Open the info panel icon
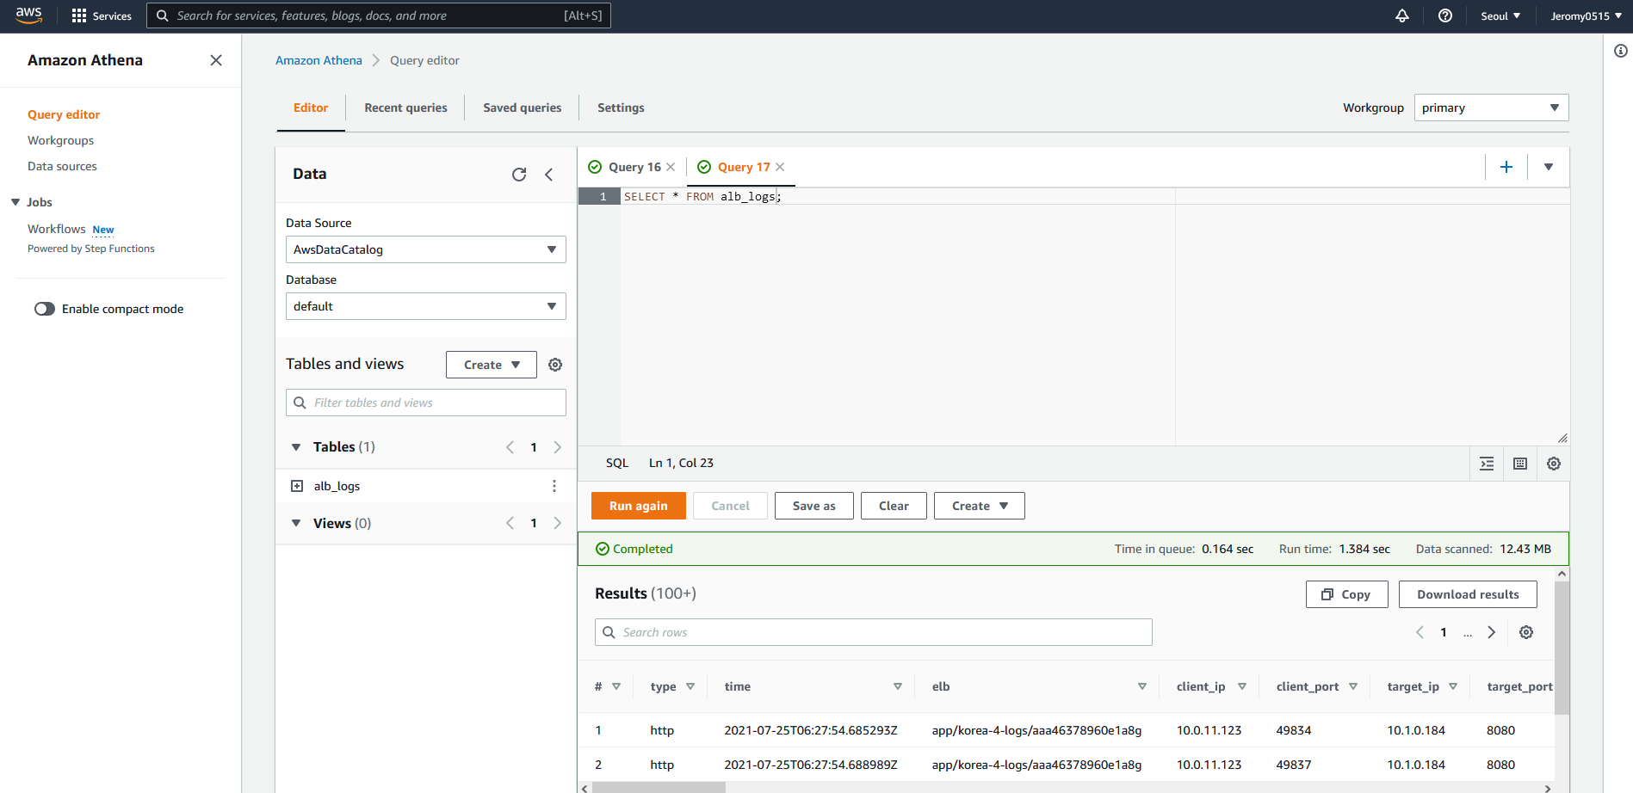Image resolution: width=1633 pixels, height=793 pixels. 1621,51
